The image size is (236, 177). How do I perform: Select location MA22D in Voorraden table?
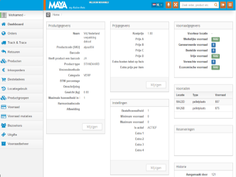tap(180, 102)
